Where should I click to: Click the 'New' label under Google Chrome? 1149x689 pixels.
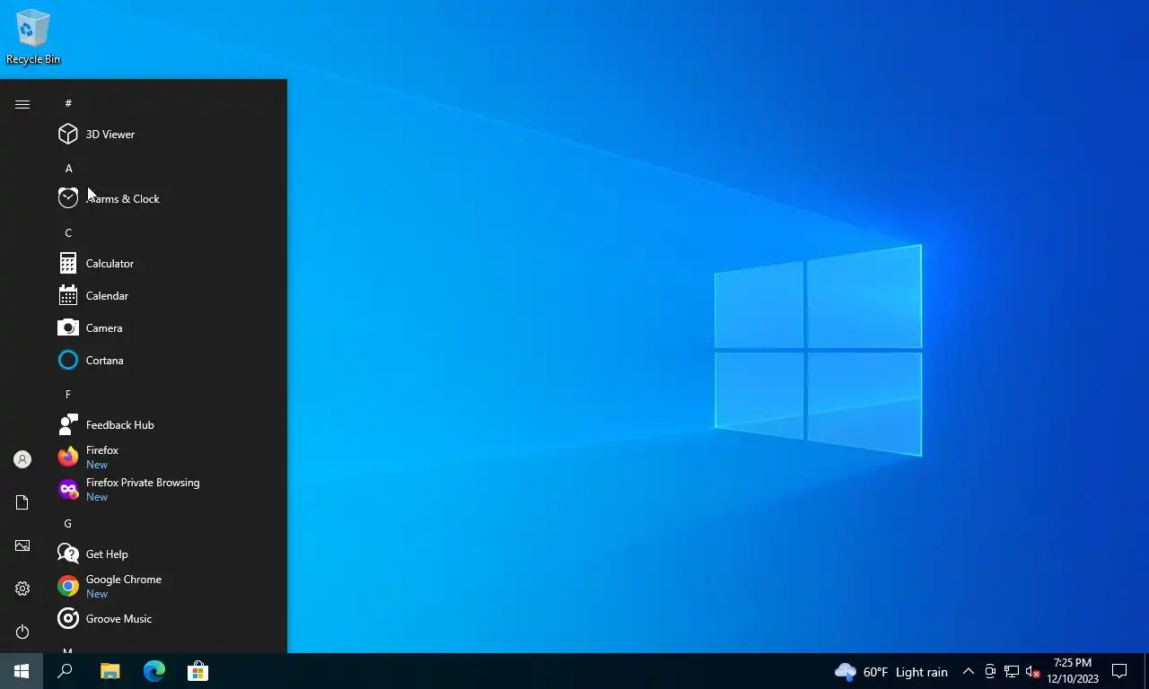[97, 594]
